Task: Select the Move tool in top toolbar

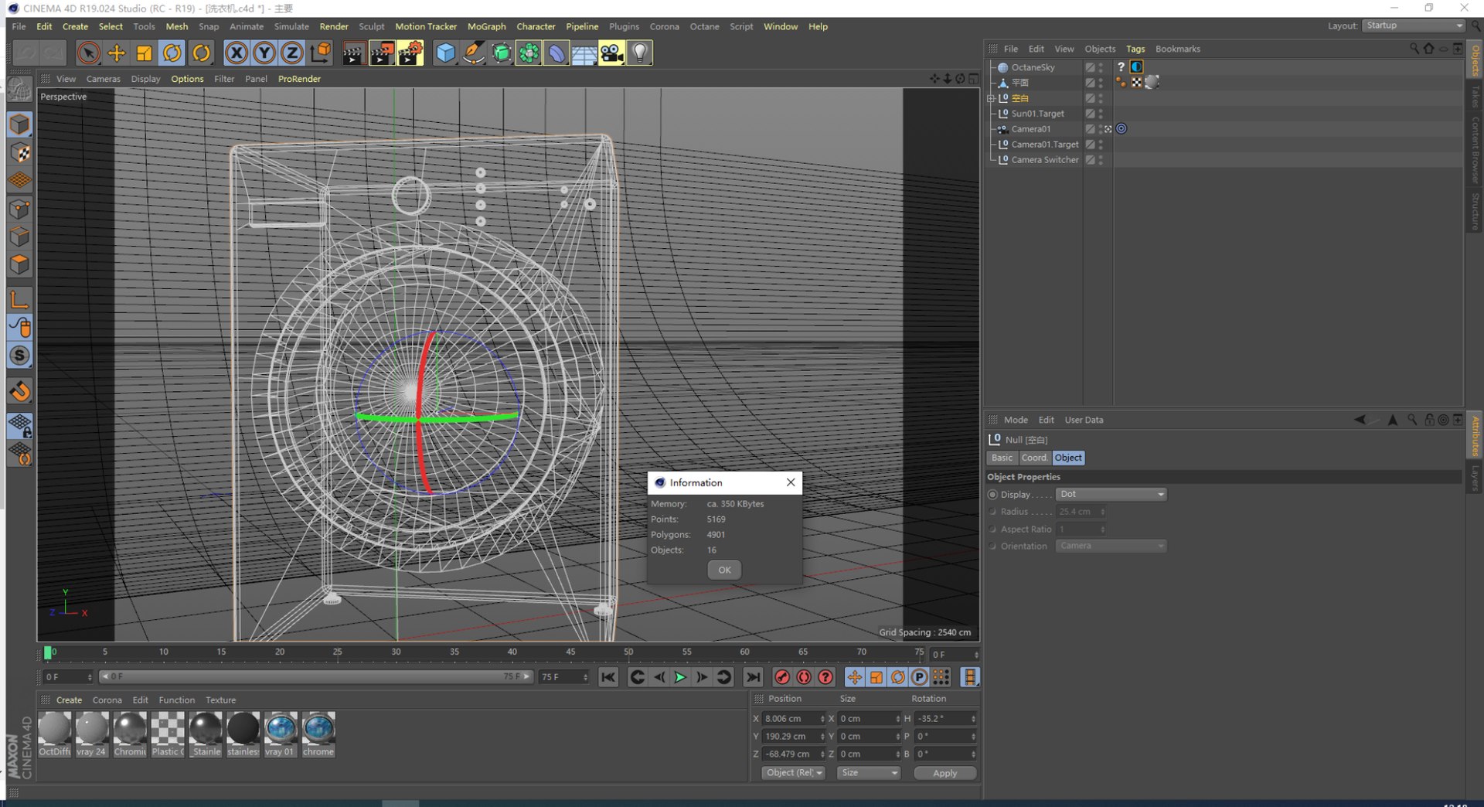Action: point(116,53)
